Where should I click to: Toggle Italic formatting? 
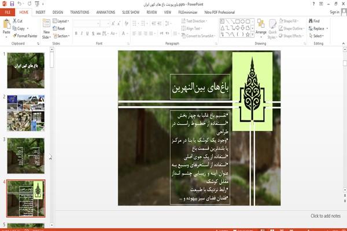82,34
